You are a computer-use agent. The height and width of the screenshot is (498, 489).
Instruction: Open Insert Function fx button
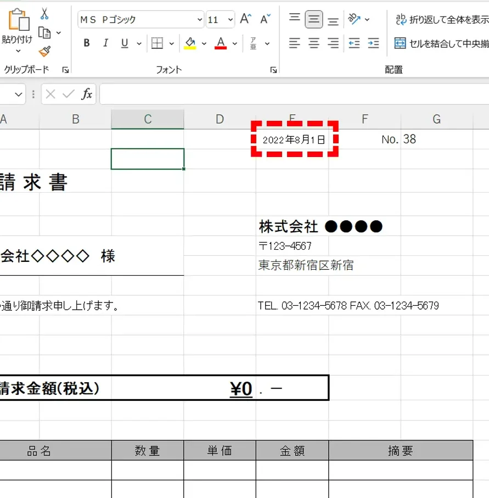[x=87, y=94]
